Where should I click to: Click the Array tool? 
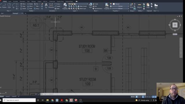pyautogui.click(x=36, y=9)
